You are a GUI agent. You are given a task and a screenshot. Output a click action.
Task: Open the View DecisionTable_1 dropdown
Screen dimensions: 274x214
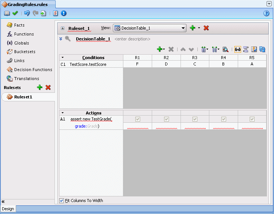coord(150,28)
